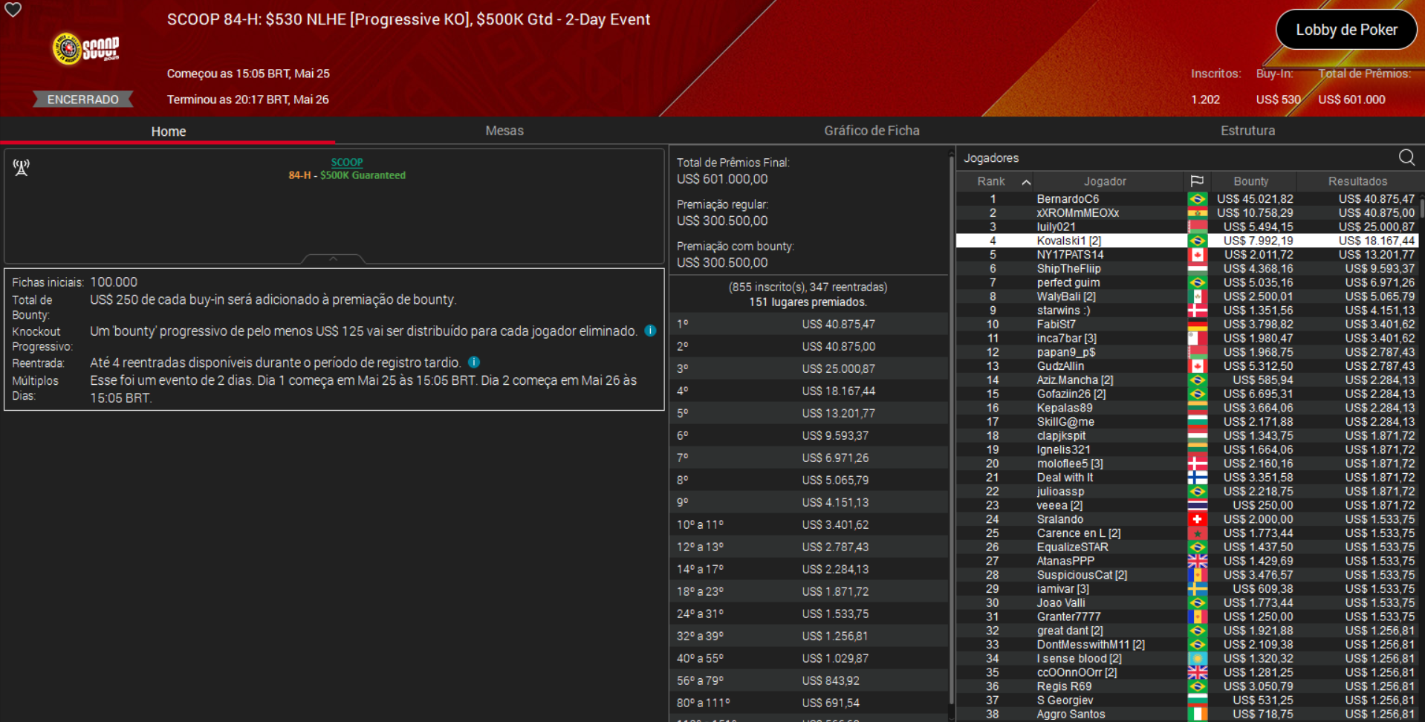Select player row GudzAllin
This screenshot has width=1425, height=722.
coord(1187,366)
